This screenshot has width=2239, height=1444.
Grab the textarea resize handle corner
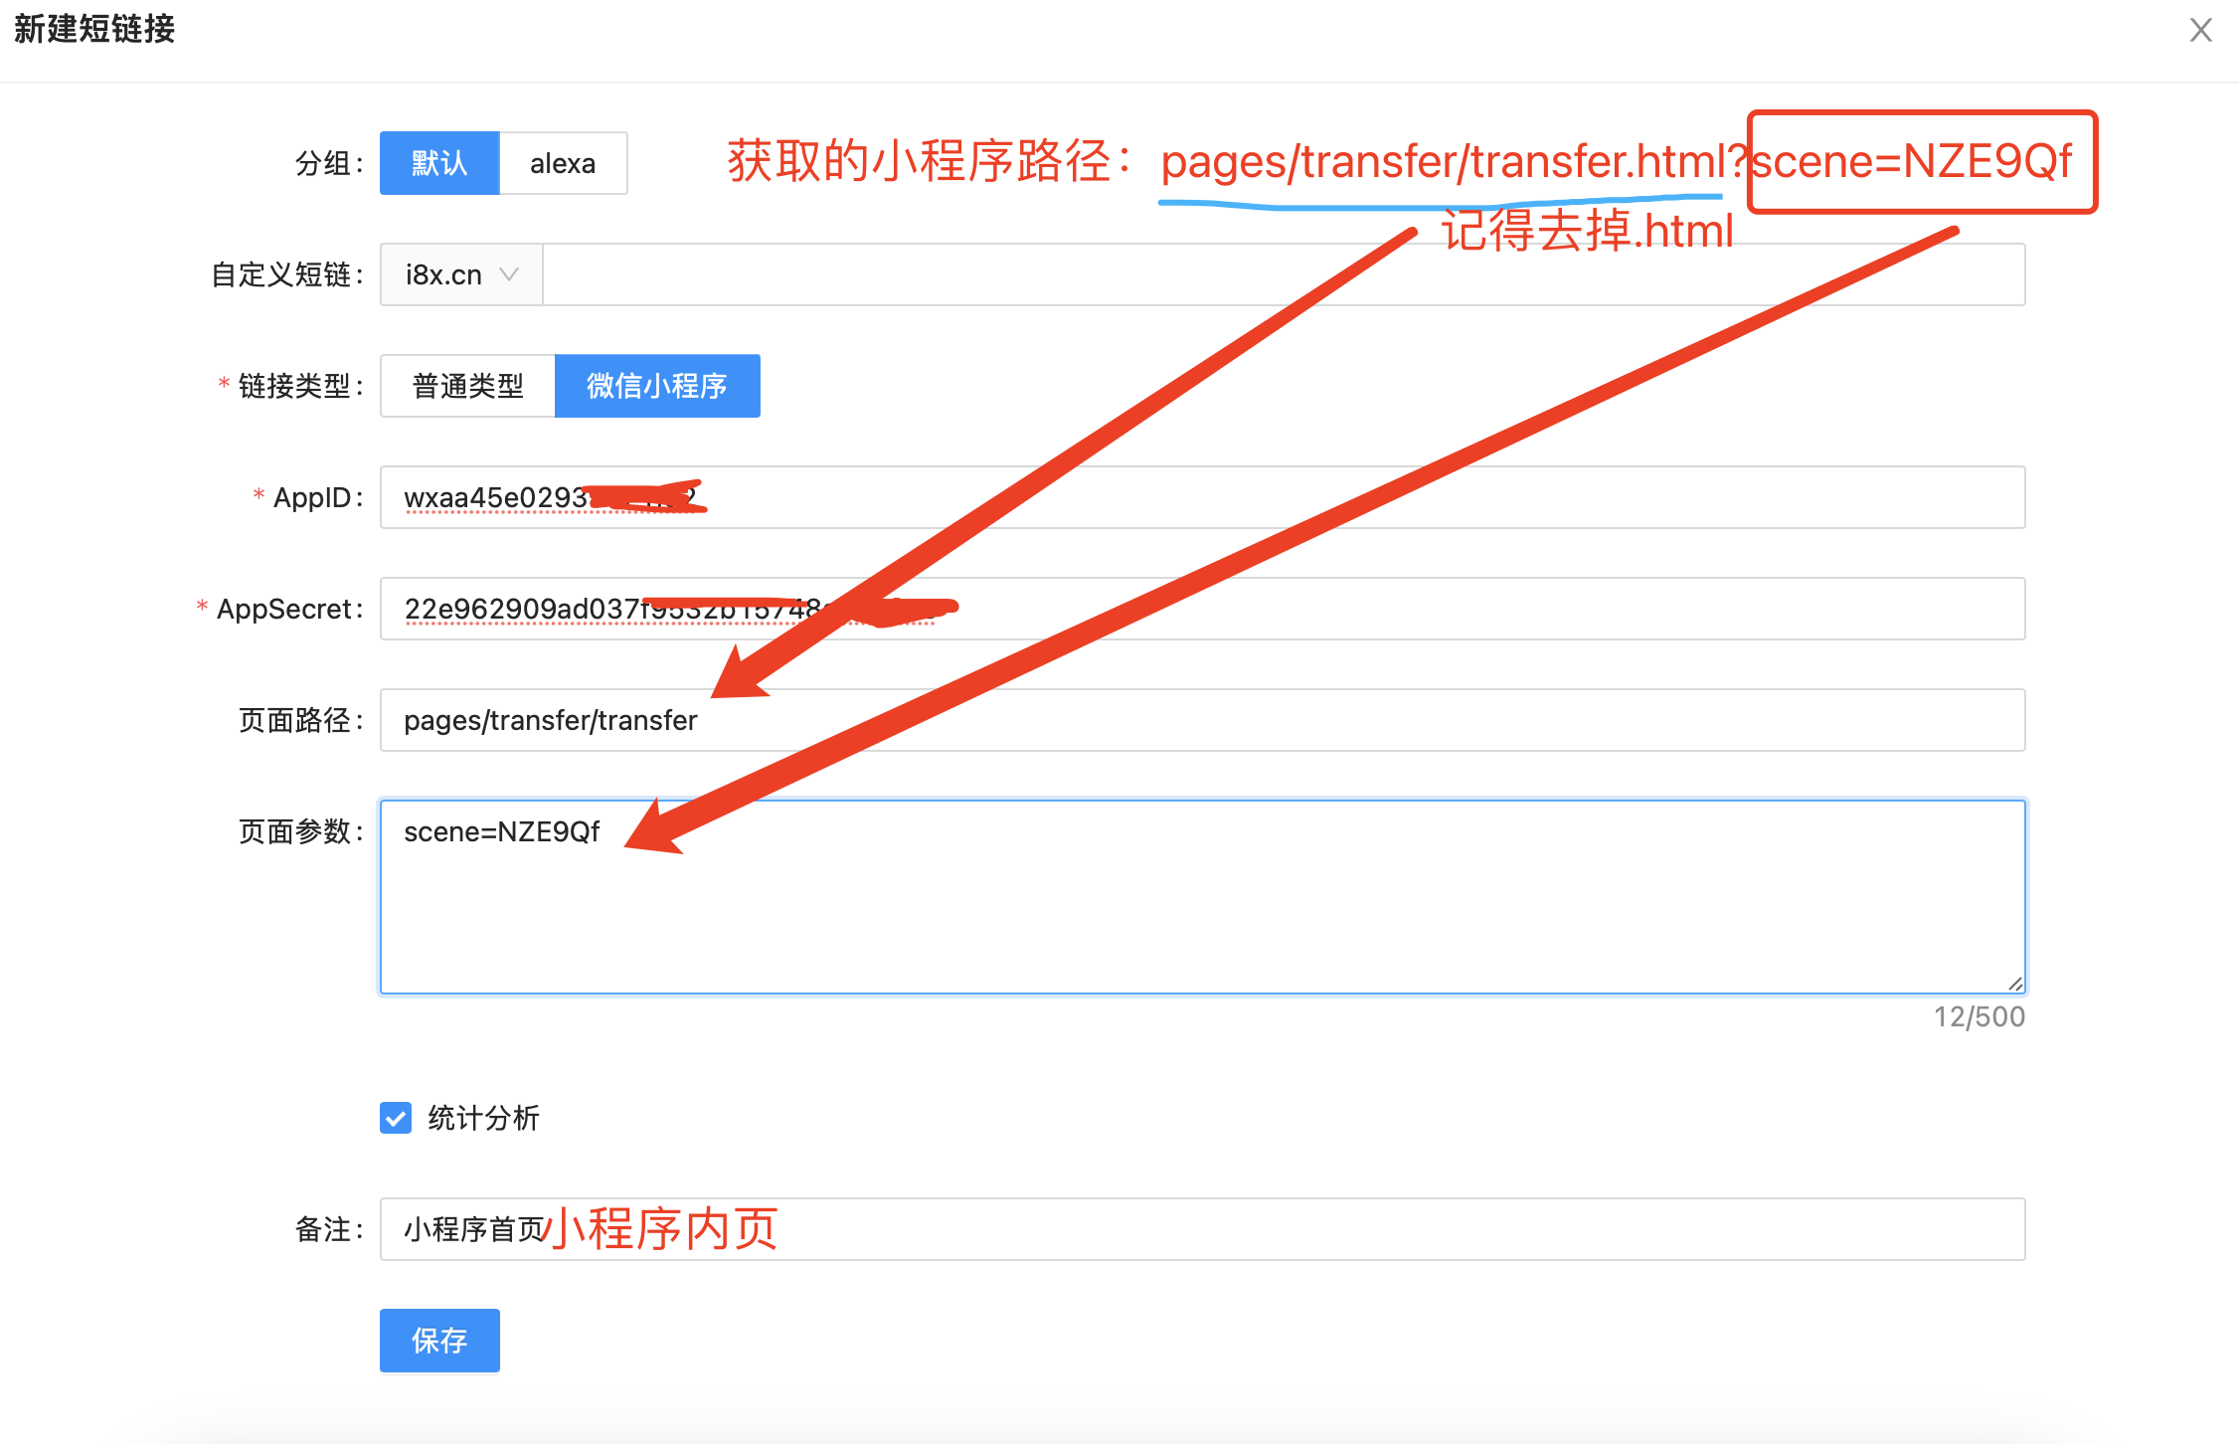coord(2015,984)
